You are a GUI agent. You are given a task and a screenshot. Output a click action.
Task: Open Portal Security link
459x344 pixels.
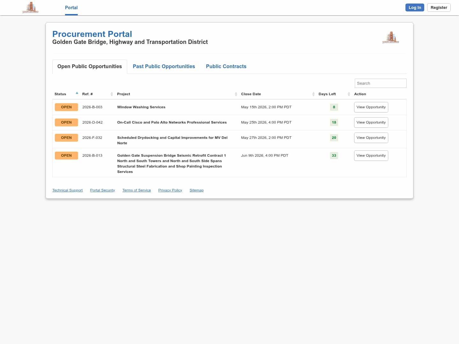[102, 190]
